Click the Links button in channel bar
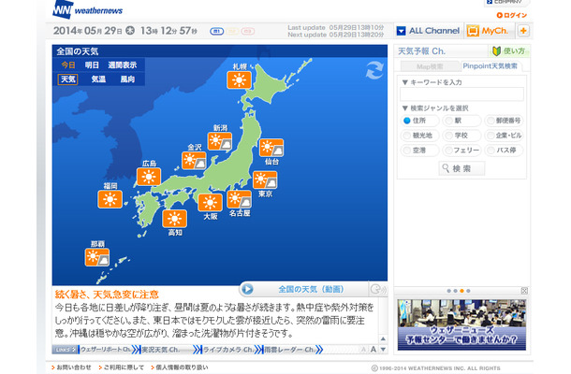571x374 pixels. [66, 350]
